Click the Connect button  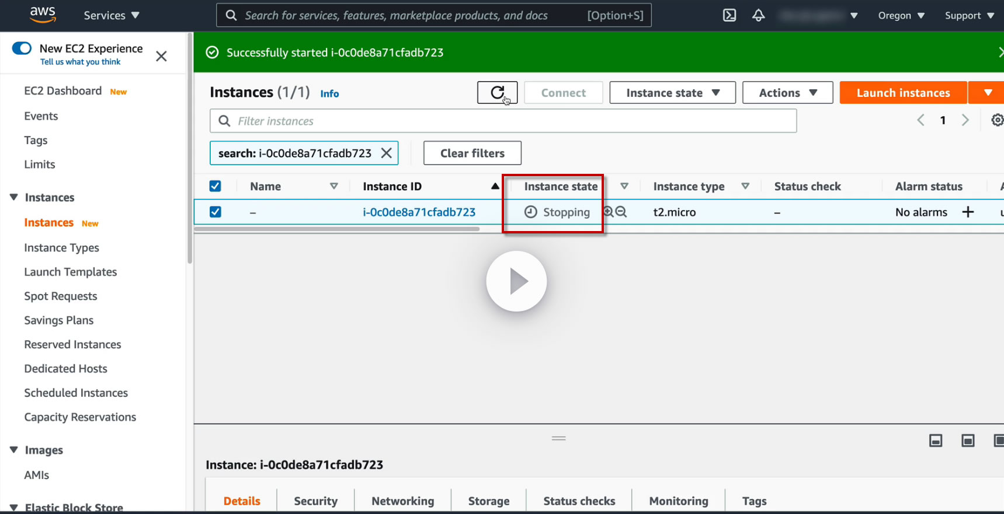(x=563, y=93)
